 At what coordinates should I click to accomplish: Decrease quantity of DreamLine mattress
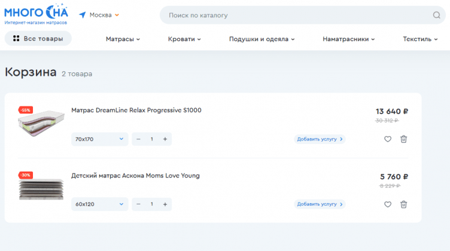coord(138,139)
